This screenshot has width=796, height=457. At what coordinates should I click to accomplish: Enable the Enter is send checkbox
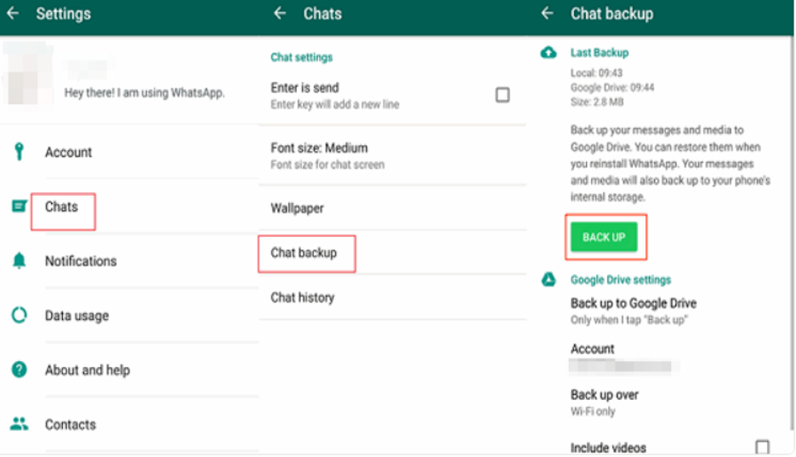tap(503, 94)
